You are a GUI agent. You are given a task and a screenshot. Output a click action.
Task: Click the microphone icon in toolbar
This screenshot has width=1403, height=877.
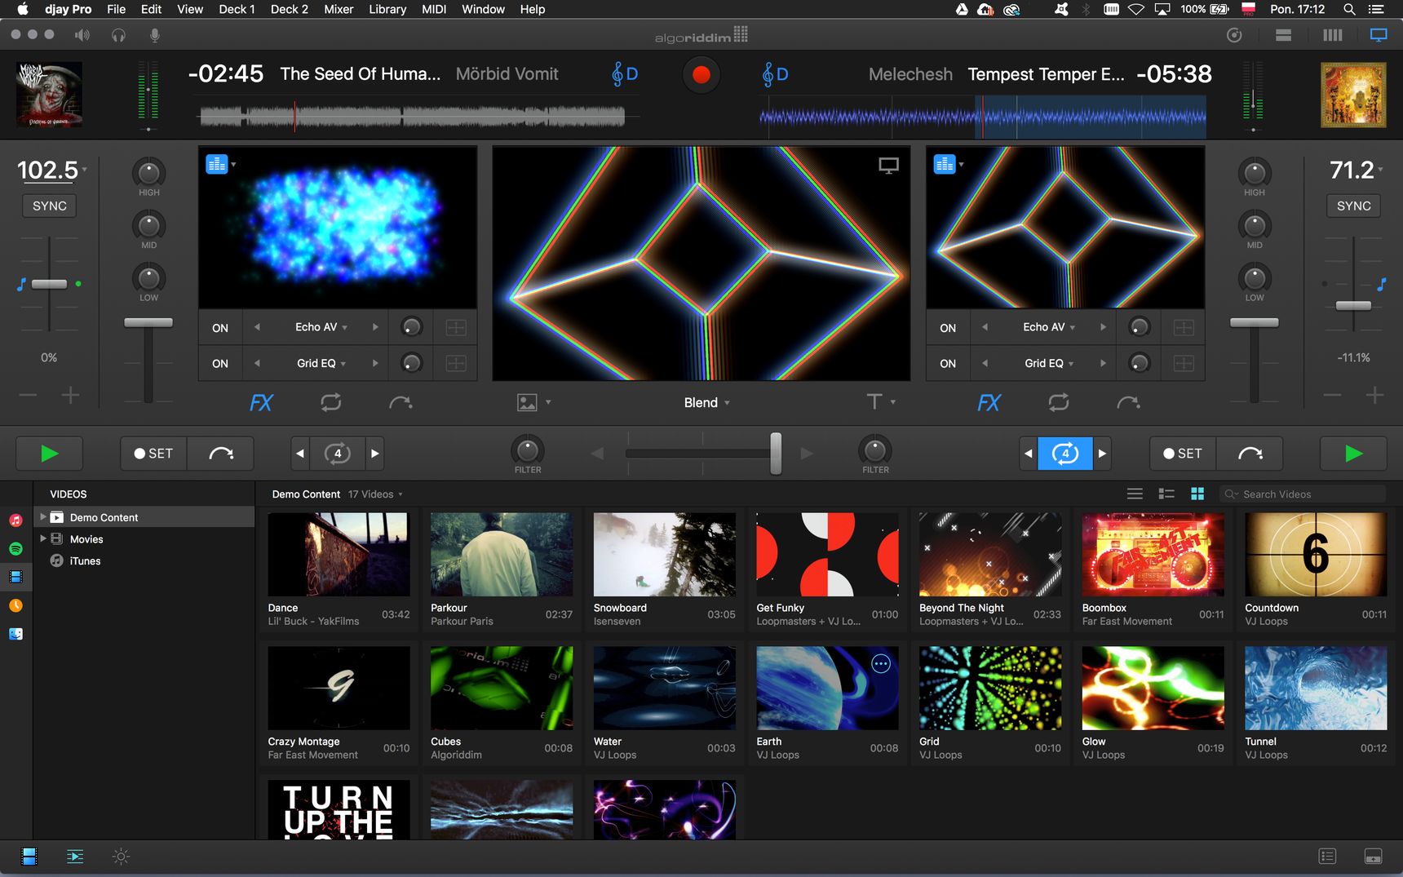(x=154, y=35)
